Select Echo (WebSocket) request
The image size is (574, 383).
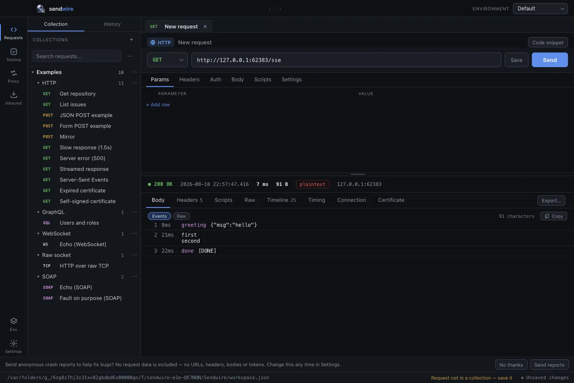83,244
